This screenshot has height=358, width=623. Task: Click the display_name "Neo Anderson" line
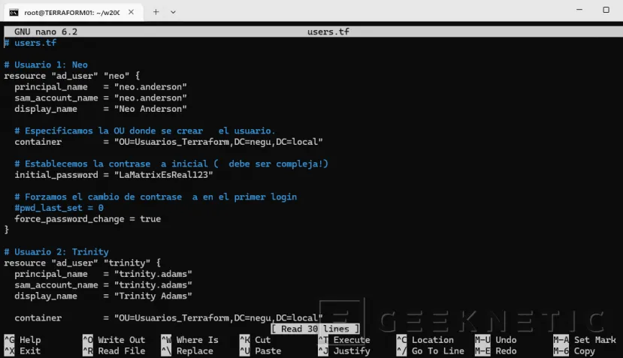(x=101, y=109)
